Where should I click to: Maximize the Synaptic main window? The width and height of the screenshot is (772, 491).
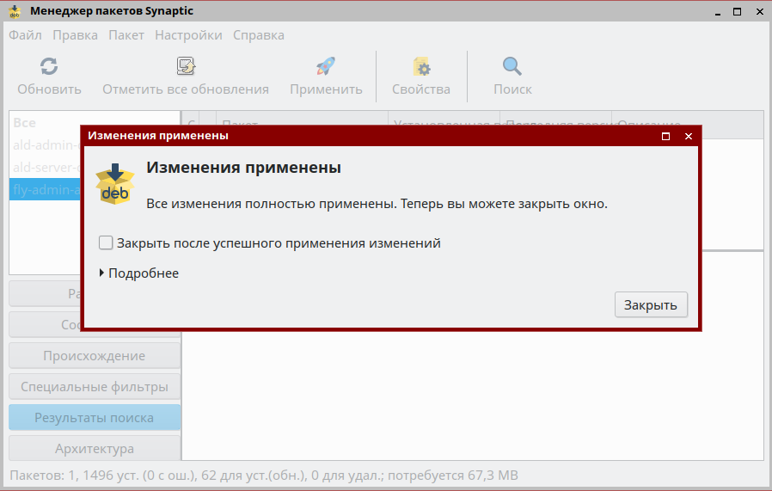[737, 12]
